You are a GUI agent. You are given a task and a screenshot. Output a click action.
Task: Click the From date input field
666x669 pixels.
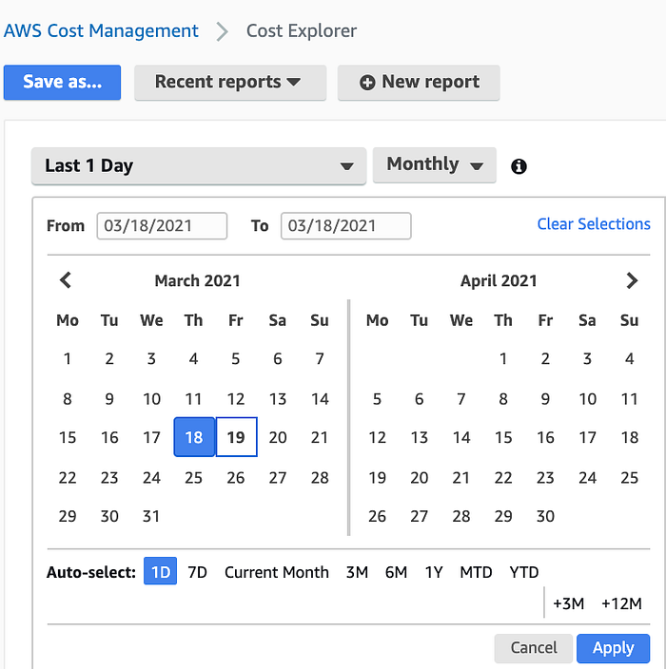click(x=162, y=226)
